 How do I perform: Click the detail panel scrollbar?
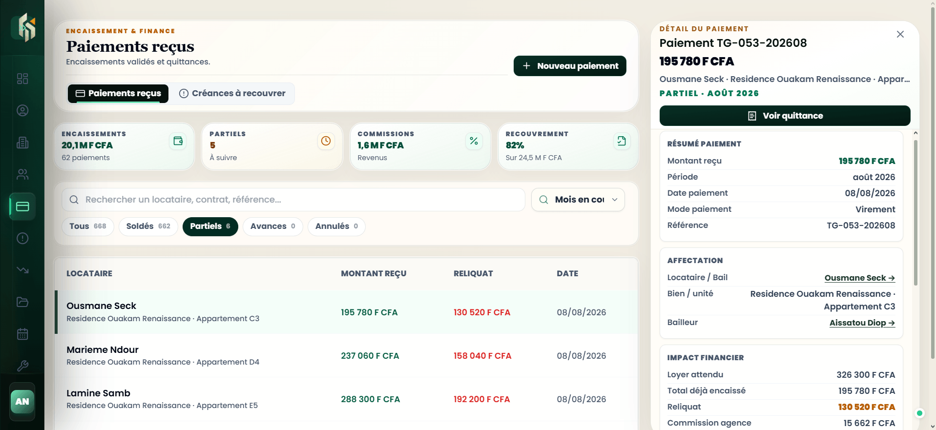click(915, 213)
